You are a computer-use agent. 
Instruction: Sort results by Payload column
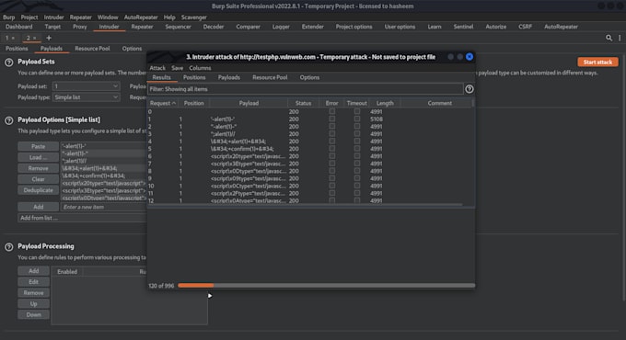coord(249,103)
